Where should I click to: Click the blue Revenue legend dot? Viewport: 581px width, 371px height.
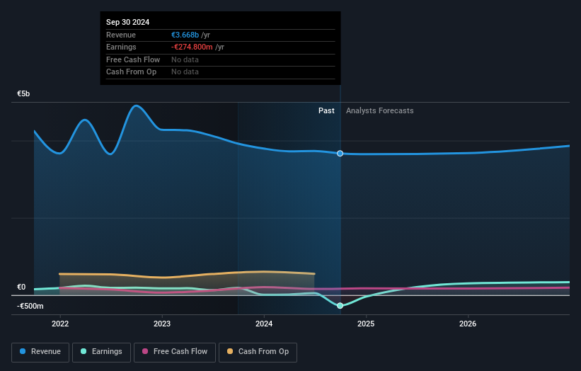click(23, 351)
